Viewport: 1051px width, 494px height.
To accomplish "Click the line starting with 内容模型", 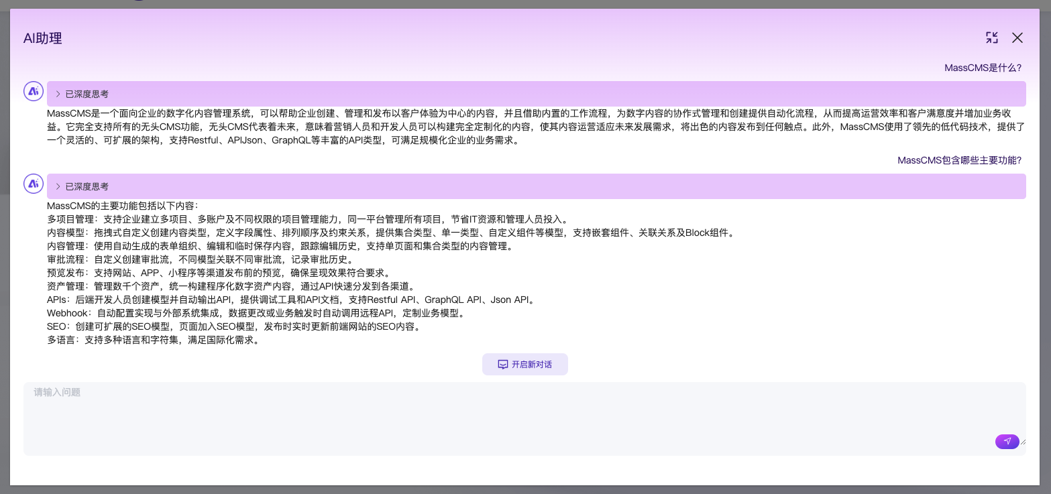I will click(x=392, y=233).
